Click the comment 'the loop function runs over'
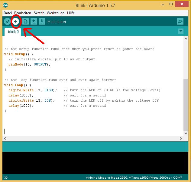The height and width of the screenshot is (182, 191). [x=39, y=80]
